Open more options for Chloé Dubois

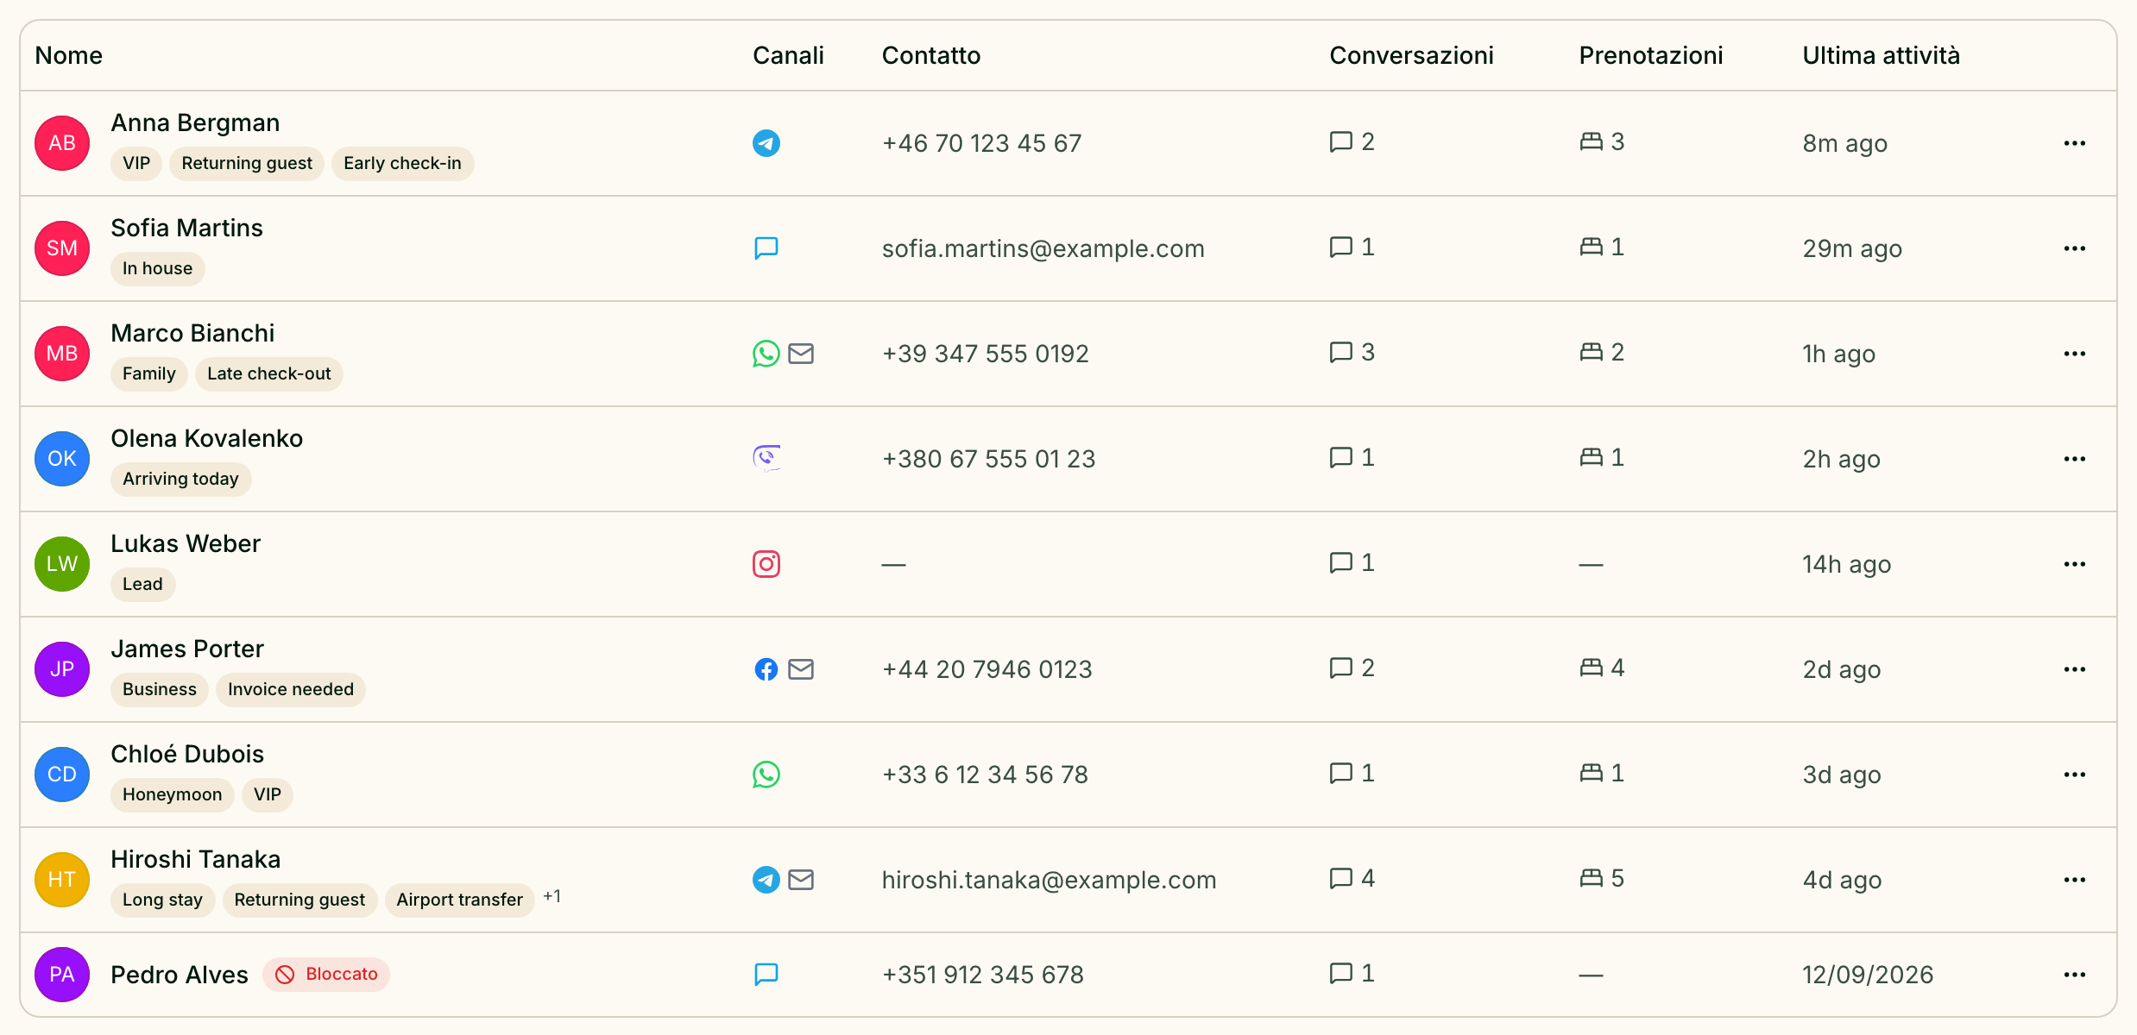click(2075, 775)
